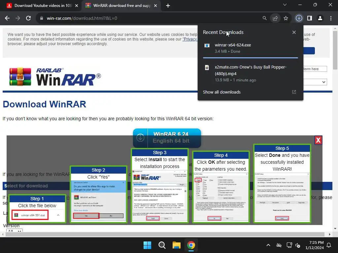
Task: Open the notifications bell
Action: 329,245
